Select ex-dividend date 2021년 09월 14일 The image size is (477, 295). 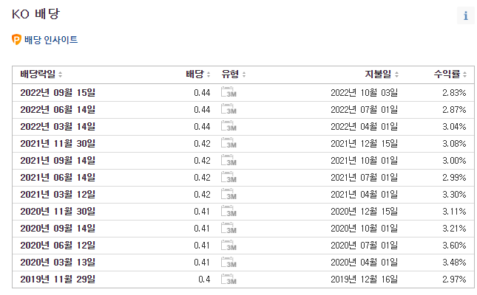click(x=58, y=161)
